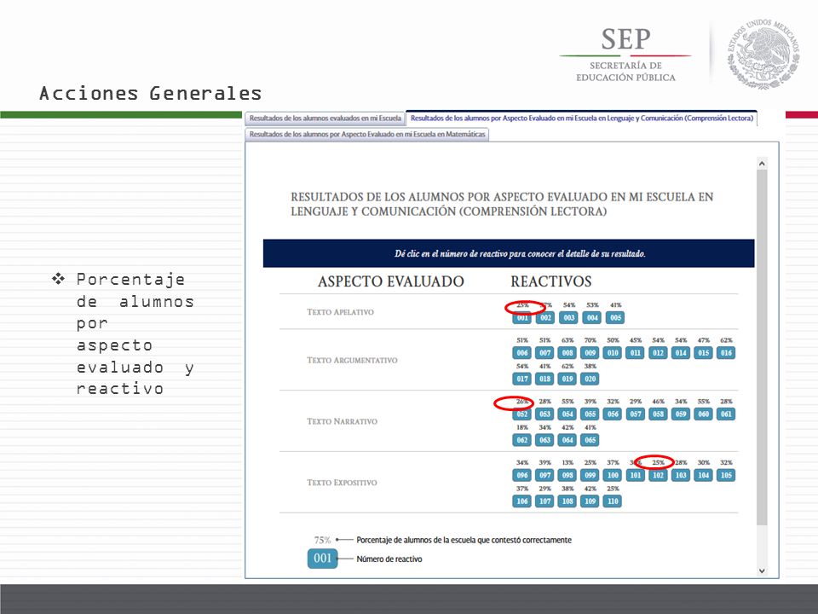Click the 098 reactivo button
This screenshot has height=614, width=818.
click(x=567, y=475)
